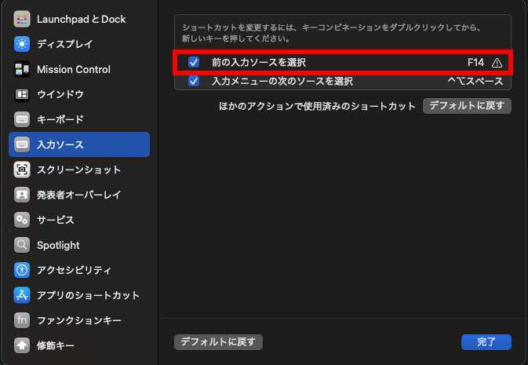Click 完了 to finish
The image size is (528, 365).
486,341
